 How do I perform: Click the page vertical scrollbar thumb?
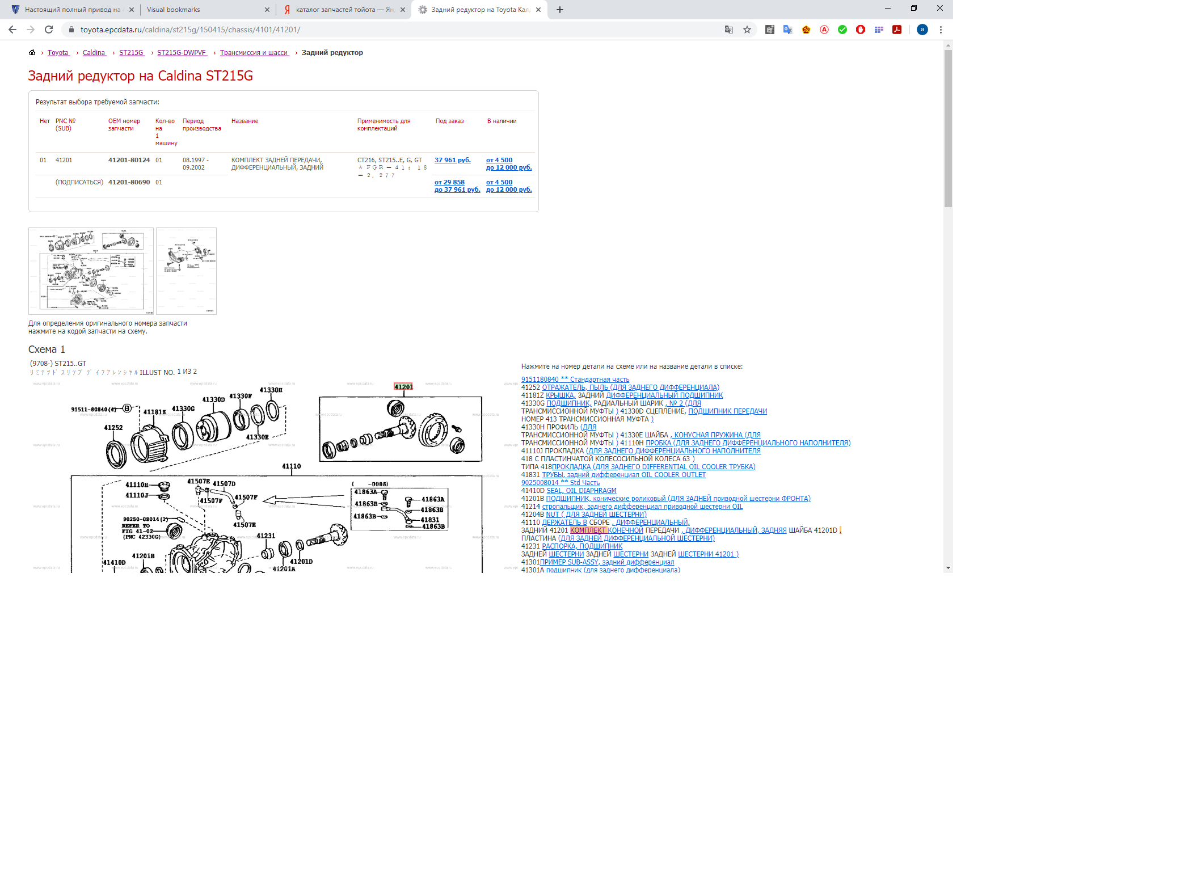(948, 128)
